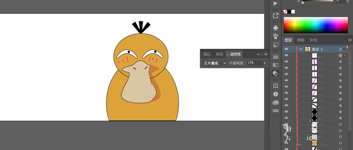Screen dimensions: 353x150
Task: Select the 图层 2 layer thumbnail
Action: pyautogui.click(x=307, y=49)
